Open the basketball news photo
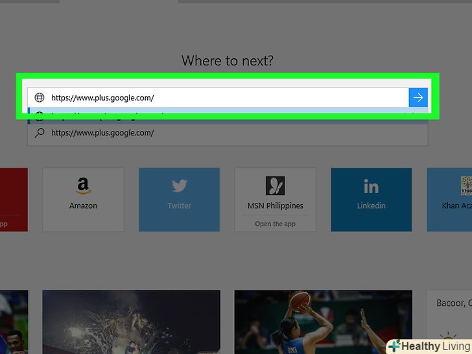Viewport: 472px width, 354px height. (x=324, y=322)
